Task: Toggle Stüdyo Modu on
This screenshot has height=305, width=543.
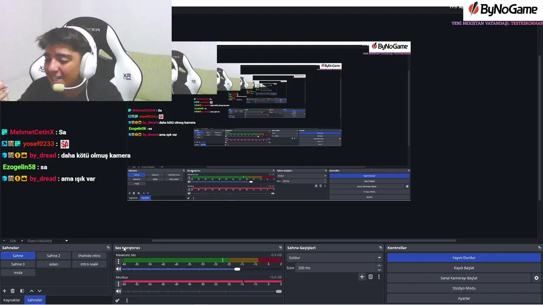Action: click(464, 288)
